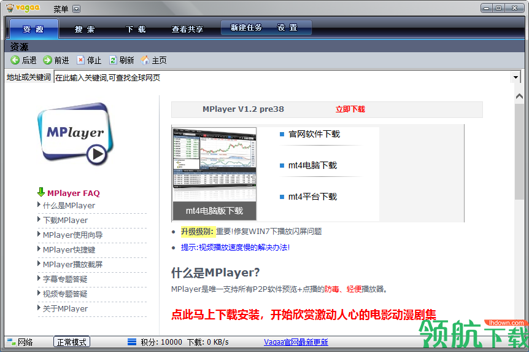Open the mt4电脑下载 link

pyautogui.click(x=313, y=165)
